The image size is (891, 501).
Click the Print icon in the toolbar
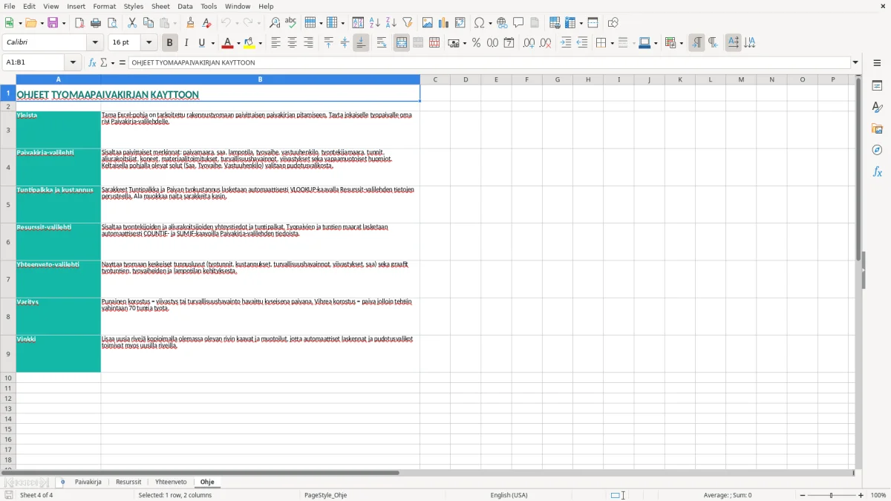tap(95, 23)
